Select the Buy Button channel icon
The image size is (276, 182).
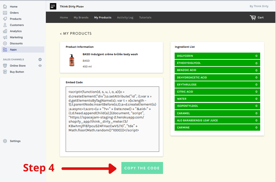pyautogui.click(x=5, y=72)
